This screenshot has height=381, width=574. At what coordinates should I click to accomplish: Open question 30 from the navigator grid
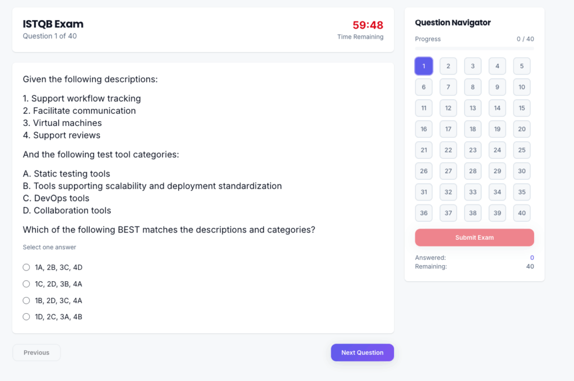[x=521, y=171]
